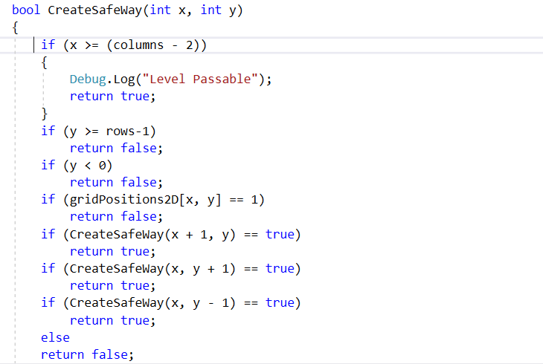543x364 pixels.
Task: Click the 'int y' parameter in signature
Action: tap(219, 10)
